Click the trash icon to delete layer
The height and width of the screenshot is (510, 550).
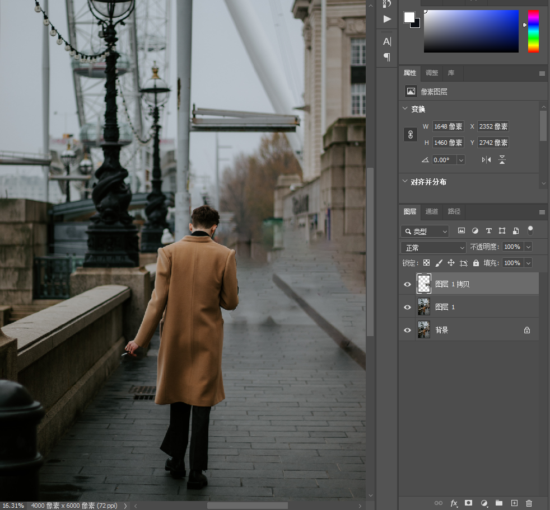[x=529, y=503]
